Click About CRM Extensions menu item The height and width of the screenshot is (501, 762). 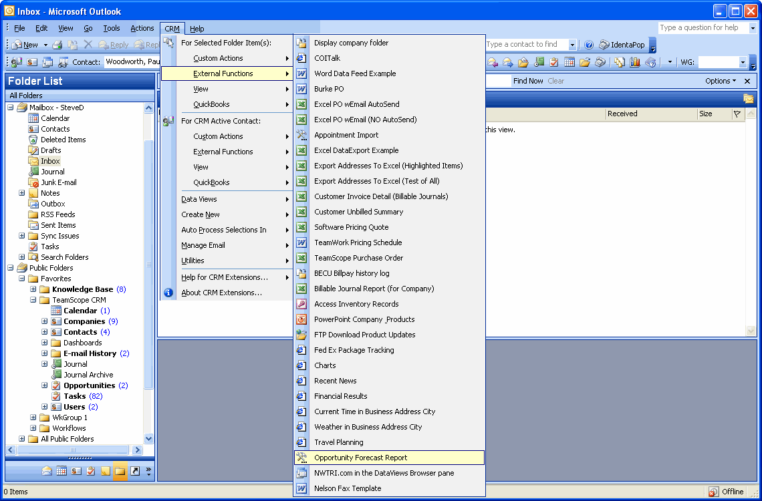(227, 293)
